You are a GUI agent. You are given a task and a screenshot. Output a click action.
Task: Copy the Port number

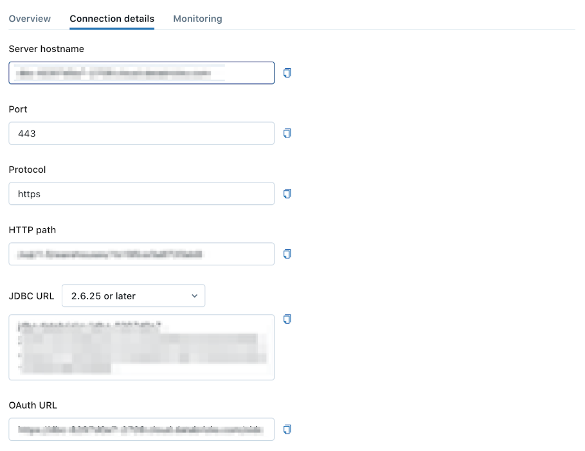tap(287, 133)
